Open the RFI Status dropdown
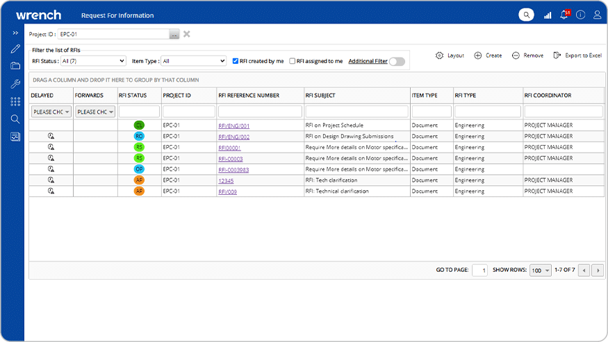Image resolution: width=608 pixels, height=342 pixels. tap(93, 61)
